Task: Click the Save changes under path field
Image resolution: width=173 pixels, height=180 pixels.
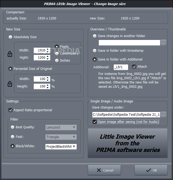Action: click(x=126, y=115)
